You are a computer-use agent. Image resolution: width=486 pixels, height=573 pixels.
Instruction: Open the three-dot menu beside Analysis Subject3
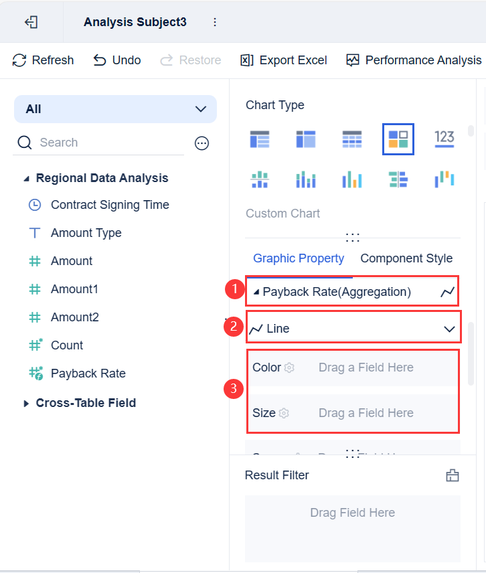pyautogui.click(x=215, y=22)
